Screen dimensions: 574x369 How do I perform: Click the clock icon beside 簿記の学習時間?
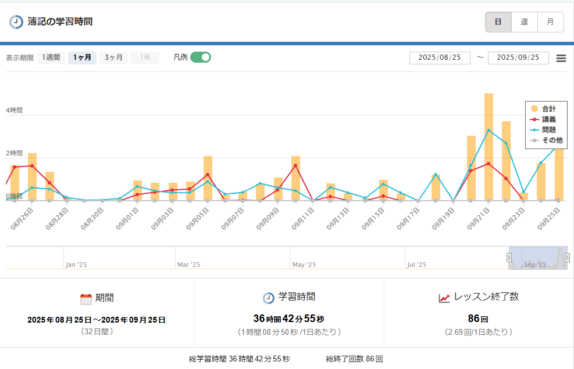point(16,22)
